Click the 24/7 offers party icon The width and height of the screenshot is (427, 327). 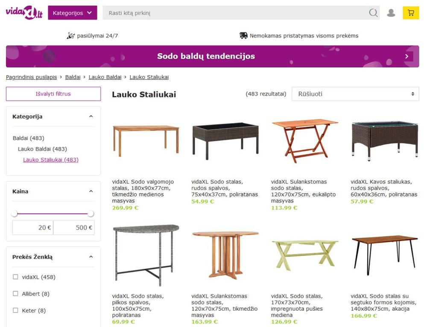click(x=70, y=36)
